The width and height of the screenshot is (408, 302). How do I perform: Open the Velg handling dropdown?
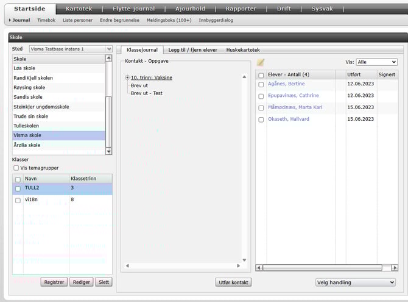tap(356, 282)
